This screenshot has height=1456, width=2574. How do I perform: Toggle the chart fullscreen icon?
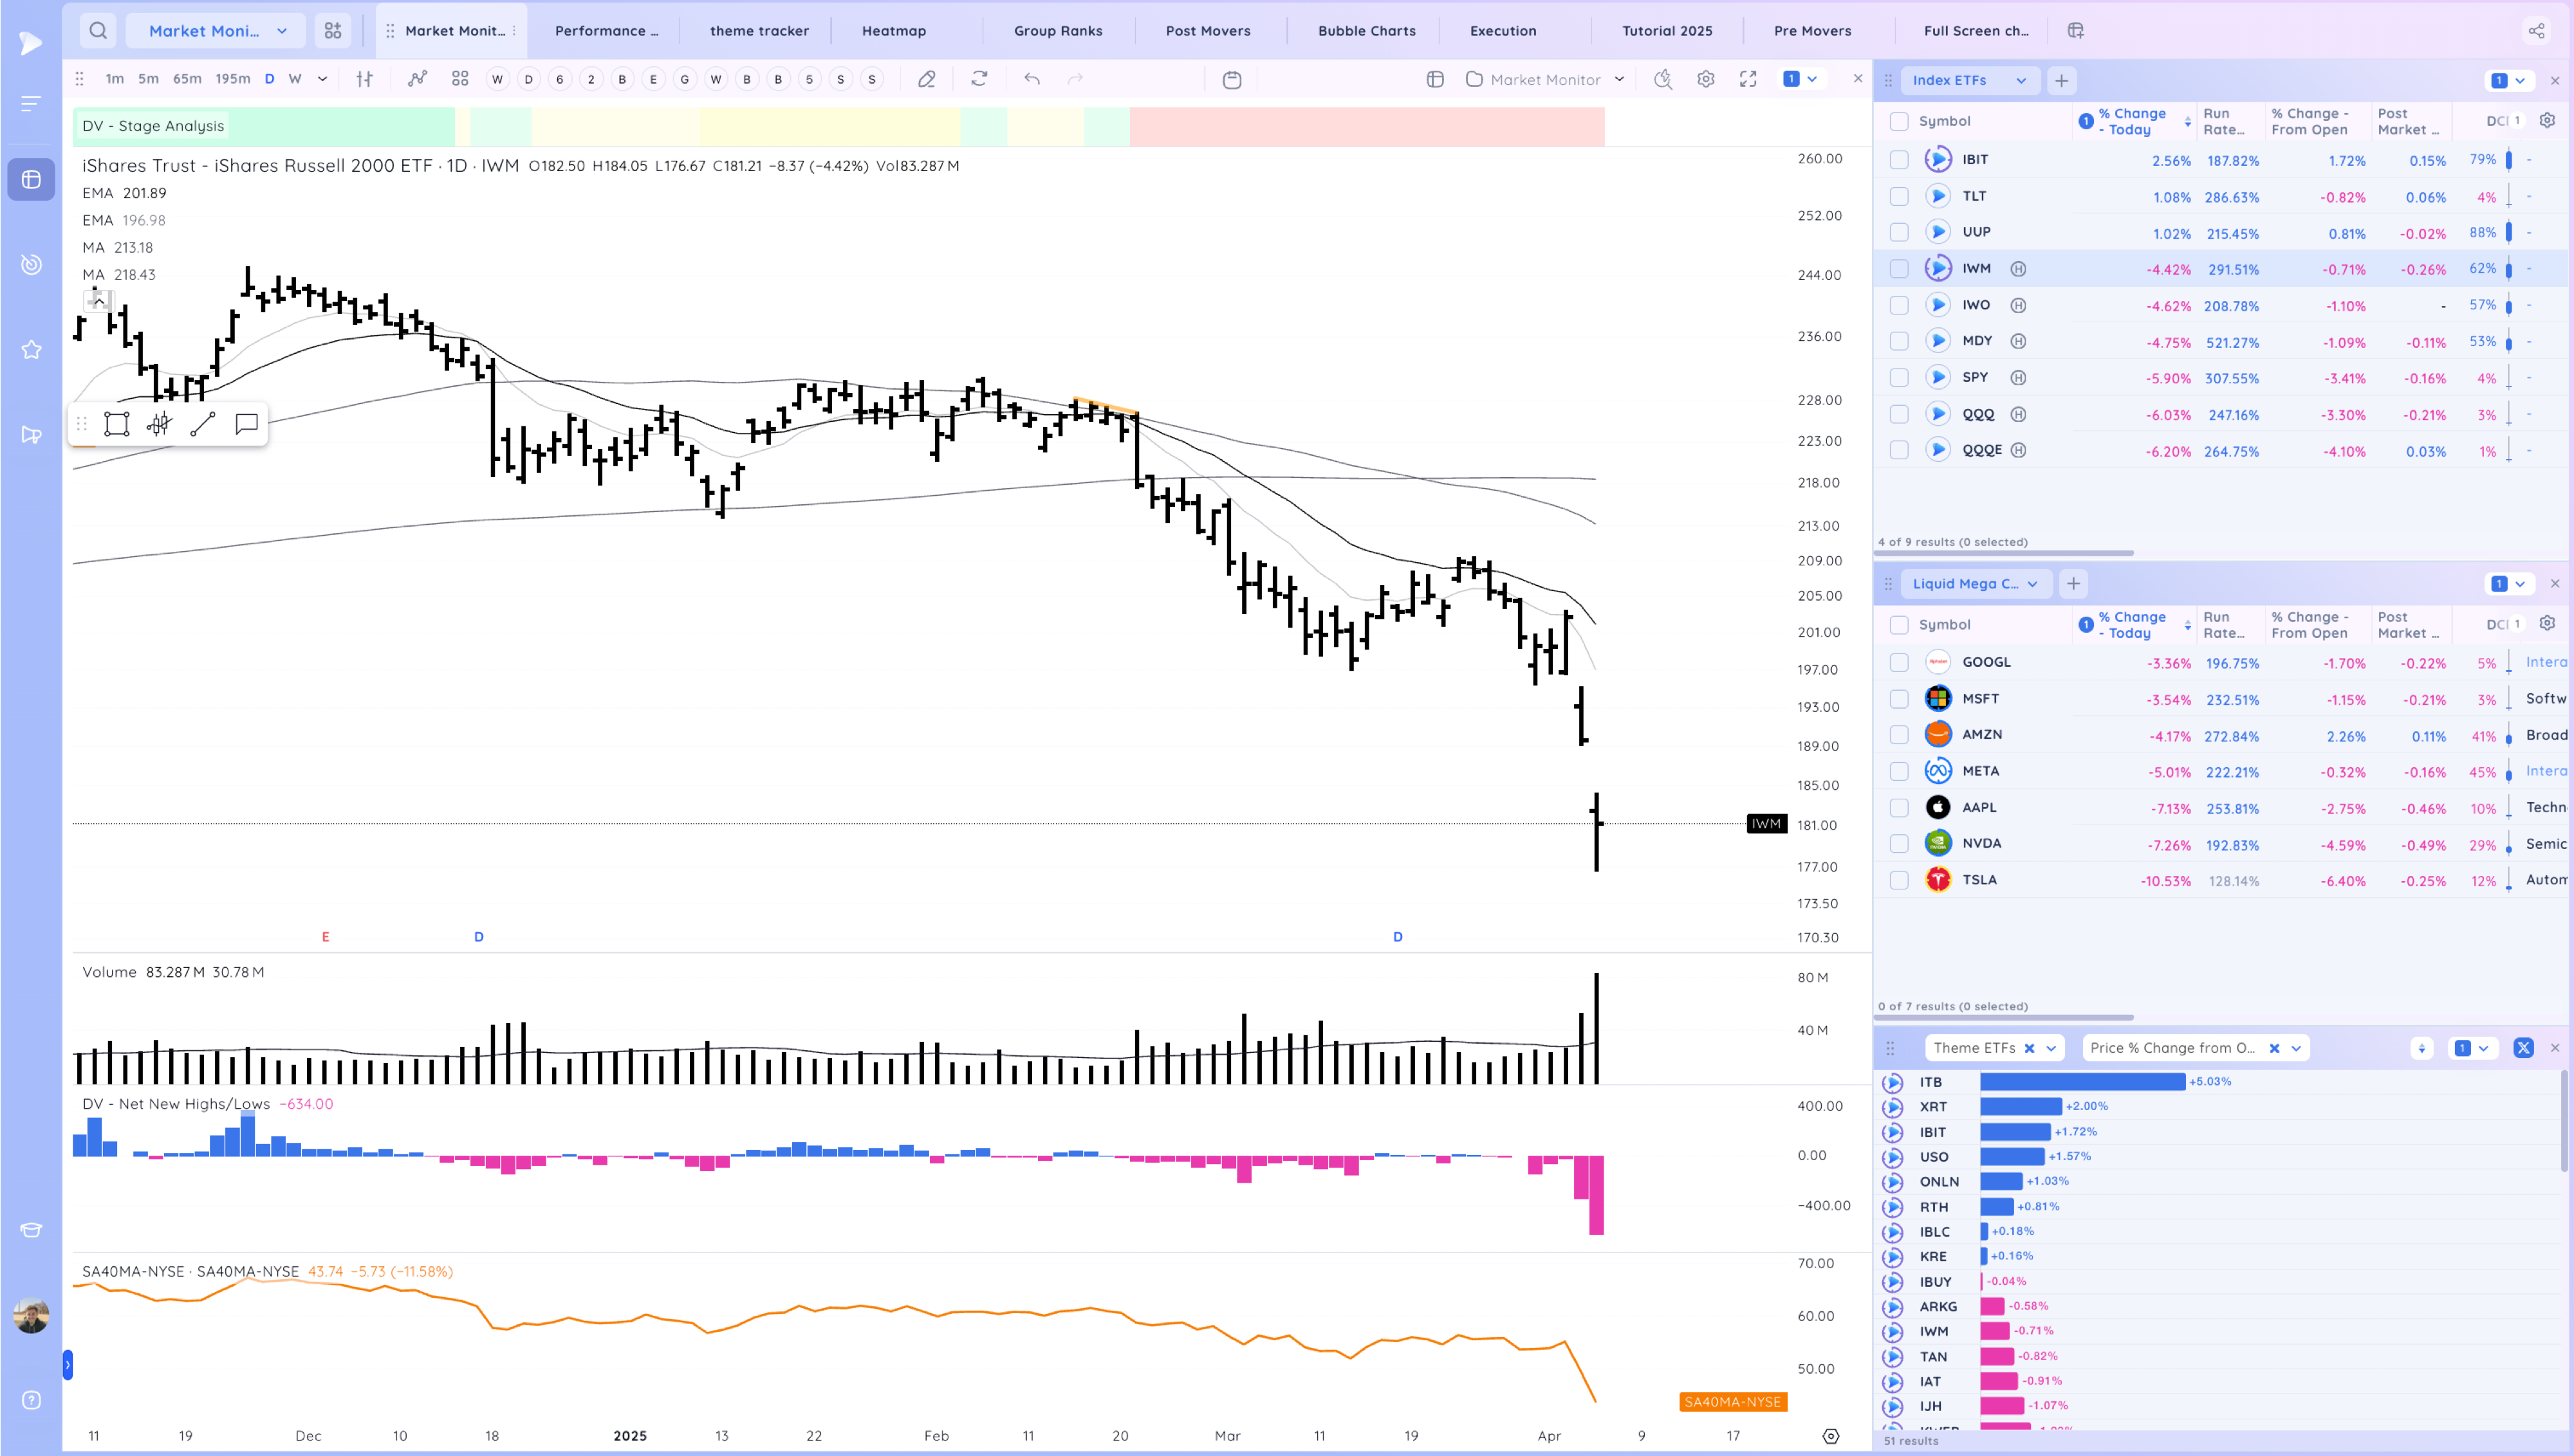[x=1748, y=79]
